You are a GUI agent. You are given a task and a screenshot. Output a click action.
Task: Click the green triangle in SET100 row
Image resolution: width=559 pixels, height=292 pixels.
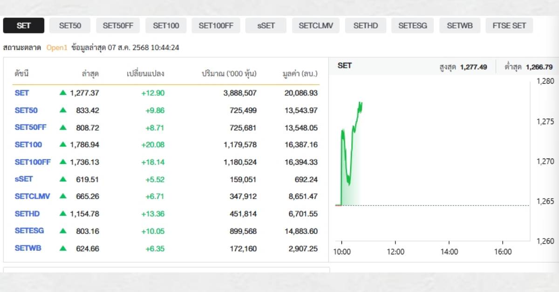[x=63, y=145]
